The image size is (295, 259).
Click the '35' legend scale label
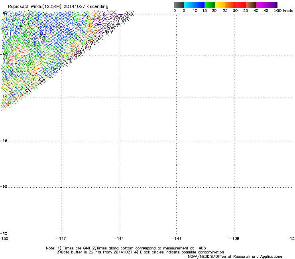(x=246, y=11)
